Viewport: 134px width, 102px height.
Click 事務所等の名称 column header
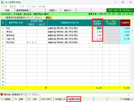pos(16,23)
